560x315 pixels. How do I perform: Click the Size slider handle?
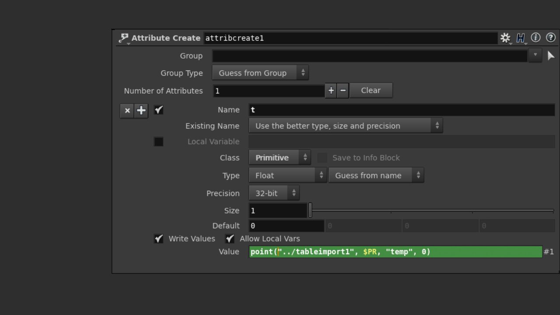[310, 210]
